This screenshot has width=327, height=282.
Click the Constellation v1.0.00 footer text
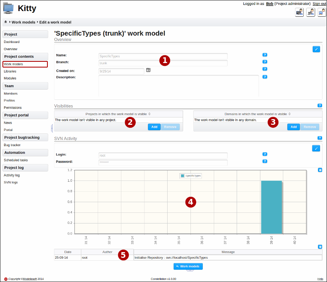(163, 279)
